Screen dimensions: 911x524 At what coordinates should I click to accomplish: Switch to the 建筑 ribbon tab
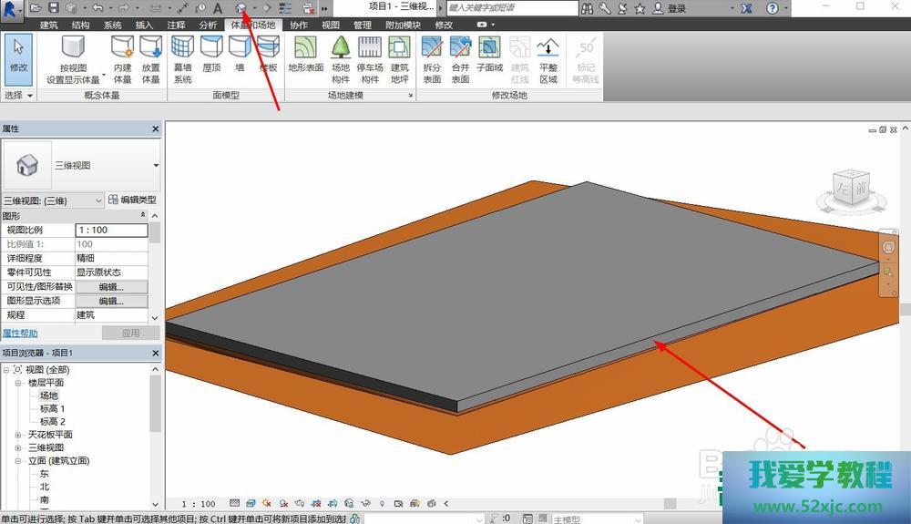coord(48,26)
